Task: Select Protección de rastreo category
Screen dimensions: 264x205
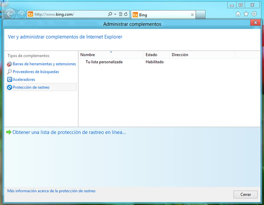Action: pyautogui.click(x=41, y=87)
